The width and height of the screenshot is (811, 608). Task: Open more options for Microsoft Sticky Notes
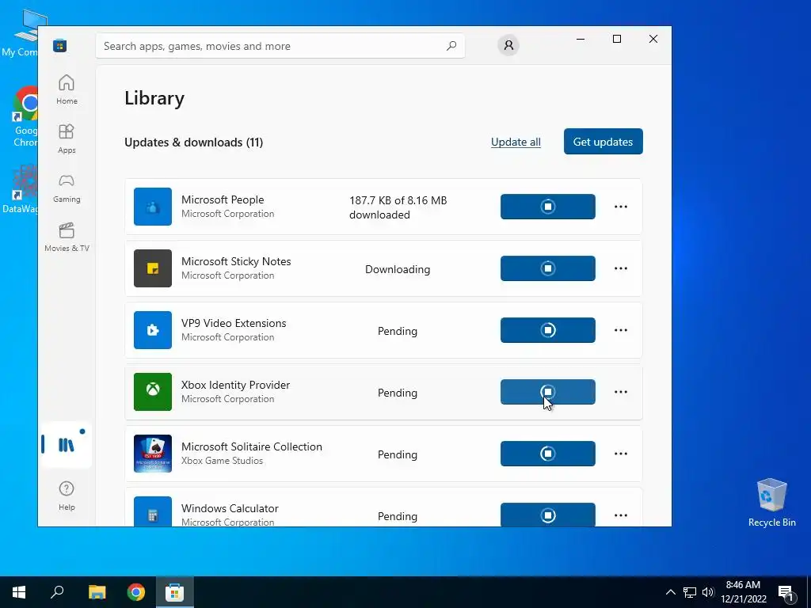tap(621, 268)
